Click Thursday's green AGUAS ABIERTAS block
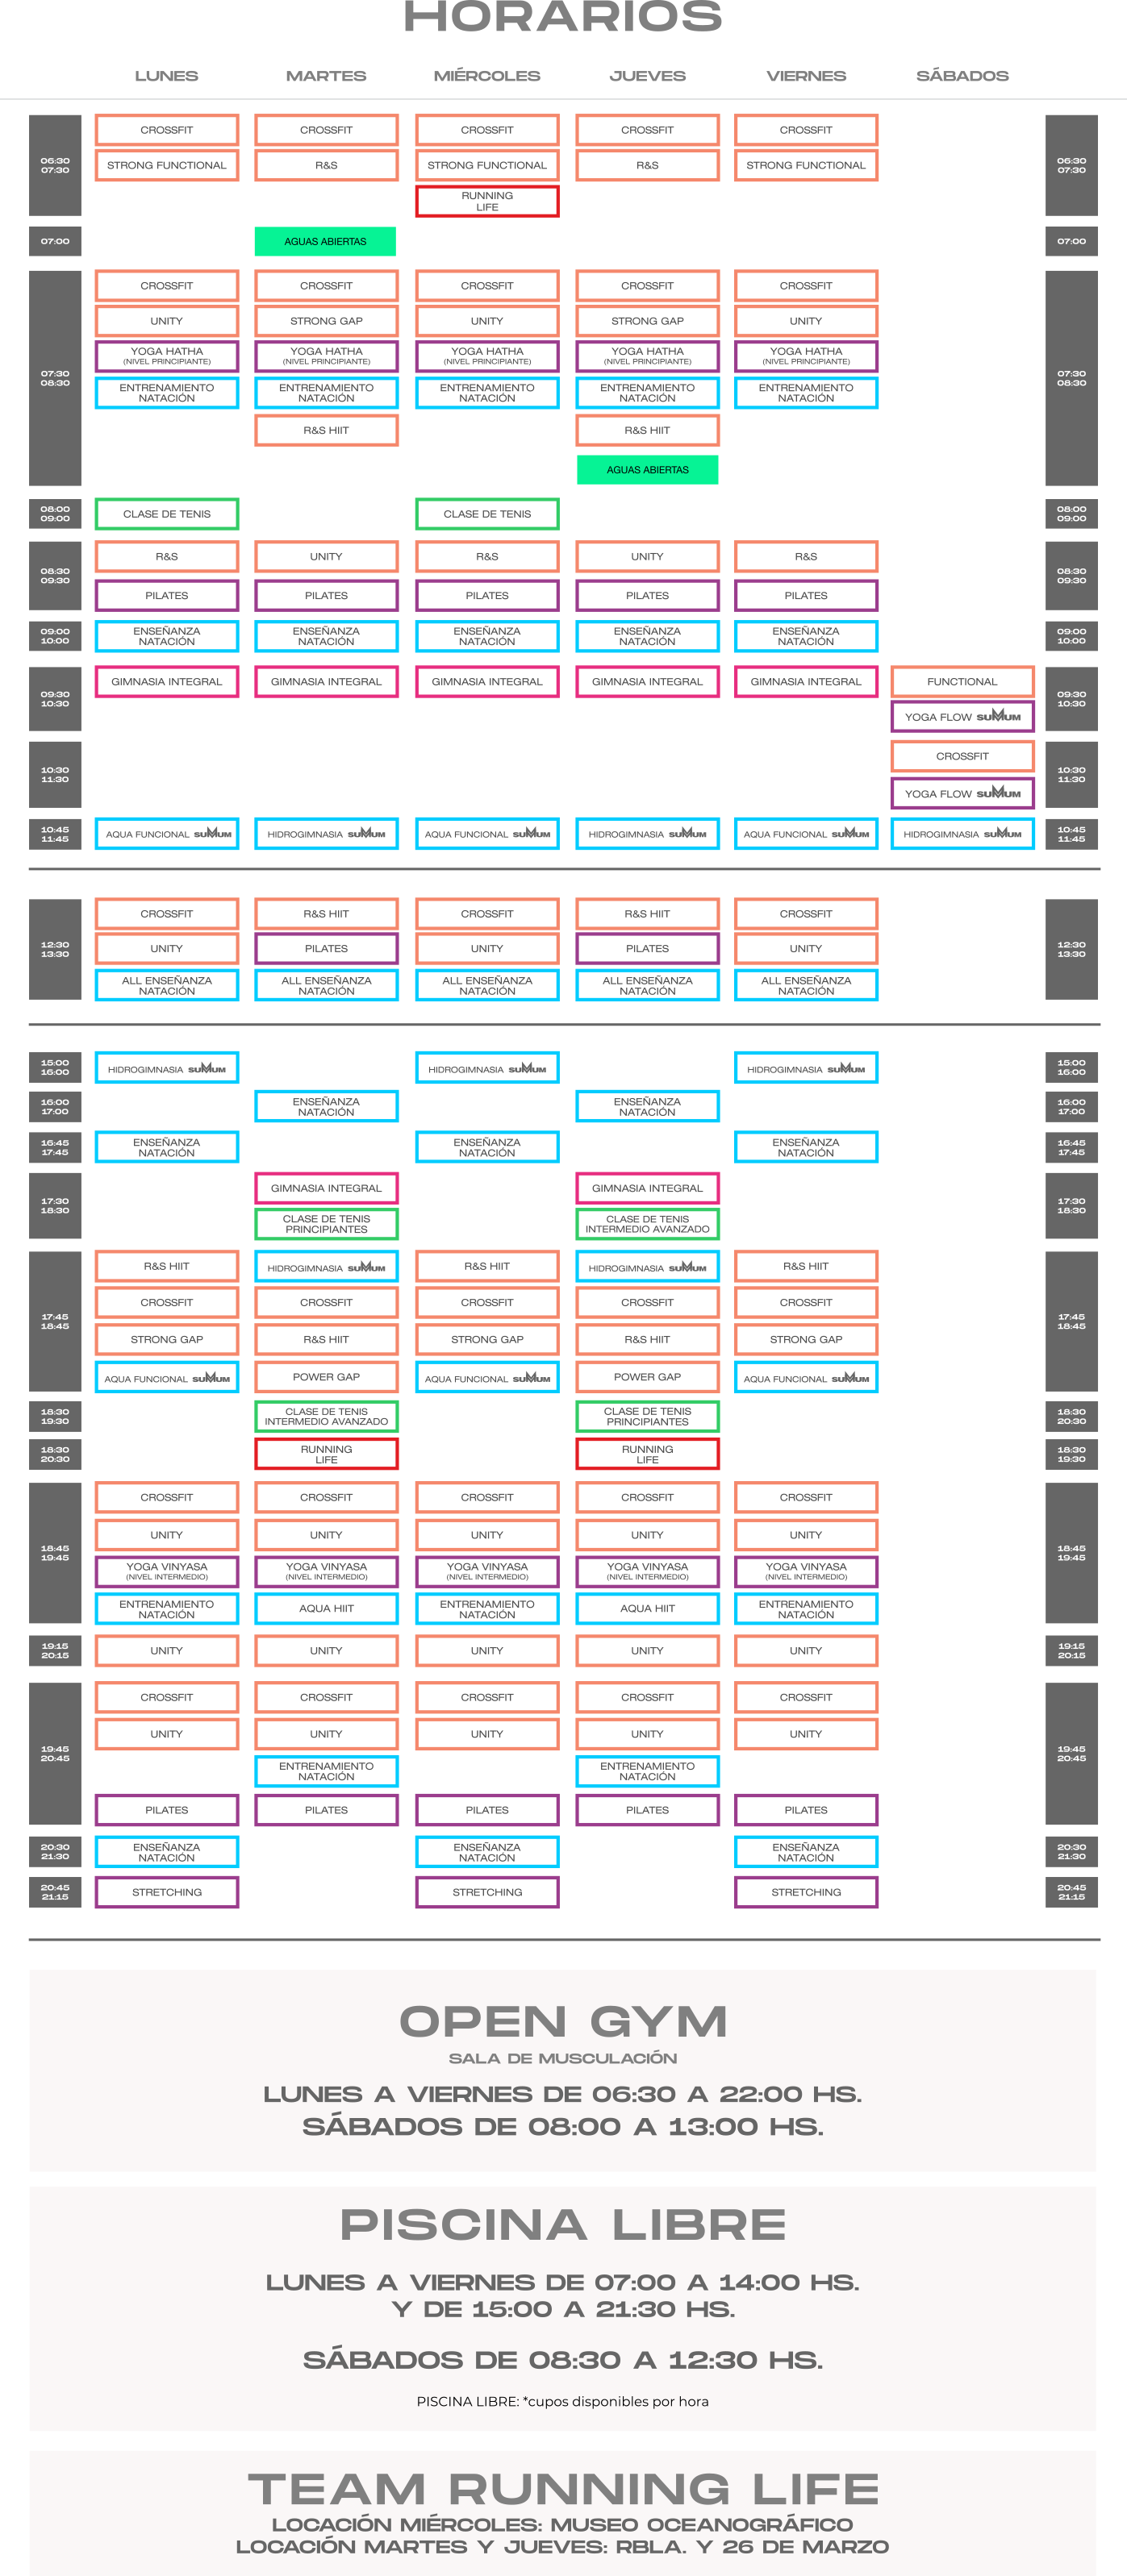This screenshot has width=1127, height=2576. pos(646,469)
